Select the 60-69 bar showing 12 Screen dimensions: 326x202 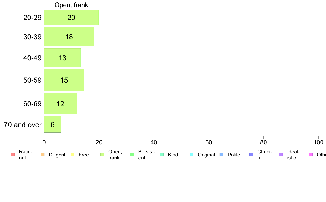coord(60,103)
